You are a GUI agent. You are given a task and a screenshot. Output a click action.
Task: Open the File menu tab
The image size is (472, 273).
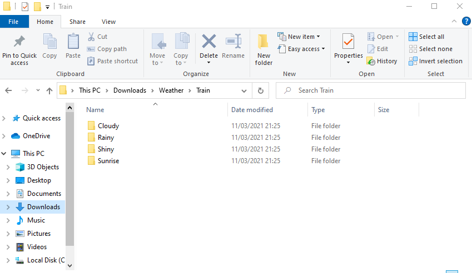(x=13, y=22)
